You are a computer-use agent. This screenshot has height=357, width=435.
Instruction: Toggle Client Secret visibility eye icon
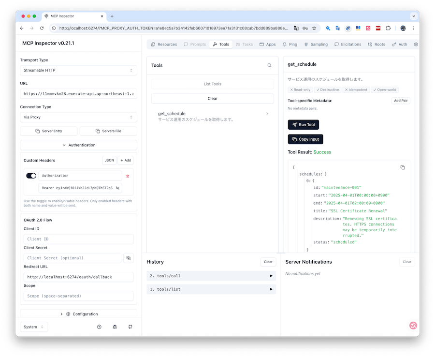click(x=128, y=258)
